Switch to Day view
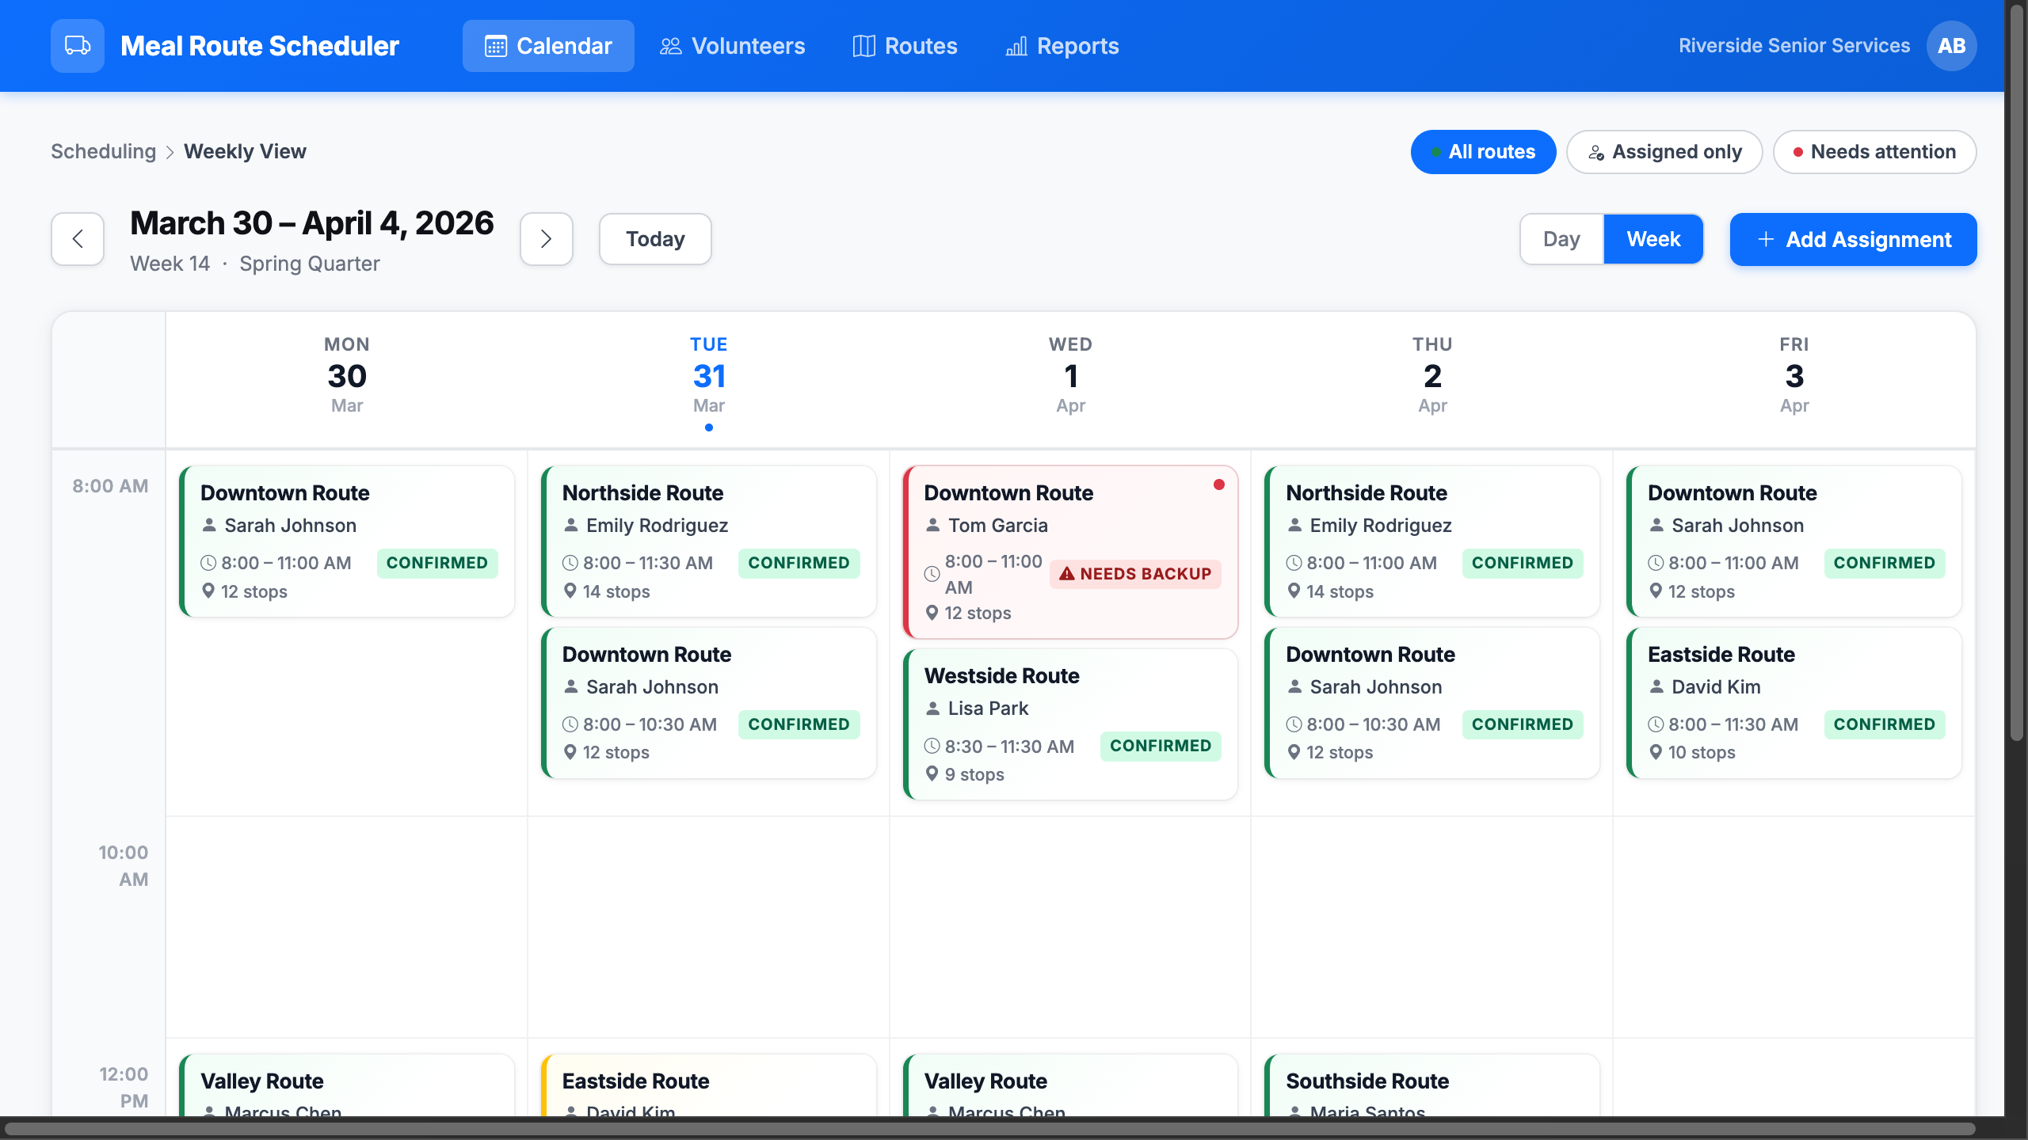Screen dimensions: 2028x1140 (x=1561, y=239)
